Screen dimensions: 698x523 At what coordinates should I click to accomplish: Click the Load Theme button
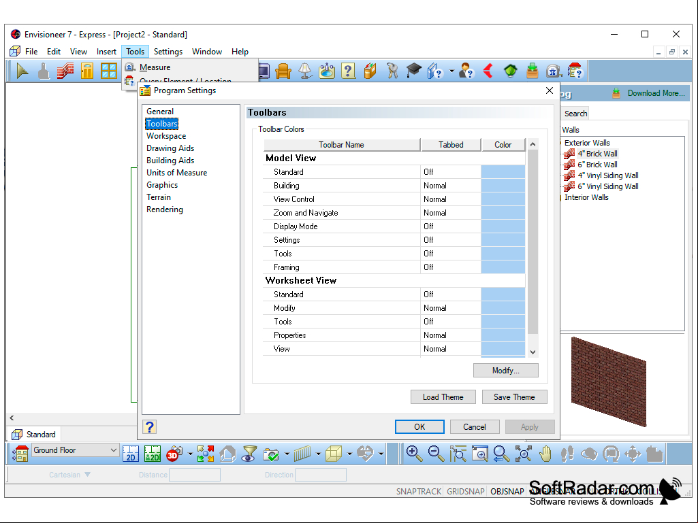tap(443, 397)
